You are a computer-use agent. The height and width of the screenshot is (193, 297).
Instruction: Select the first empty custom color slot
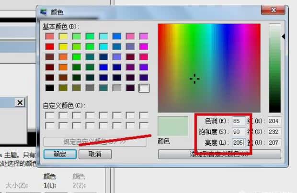(x=50, y=115)
